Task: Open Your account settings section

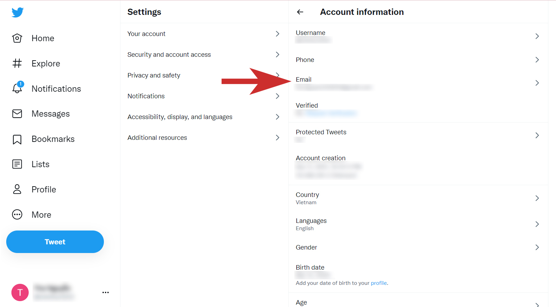Action: (204, 34)
